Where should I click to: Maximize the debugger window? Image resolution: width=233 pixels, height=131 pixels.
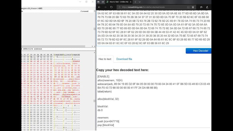coord(86,2)
